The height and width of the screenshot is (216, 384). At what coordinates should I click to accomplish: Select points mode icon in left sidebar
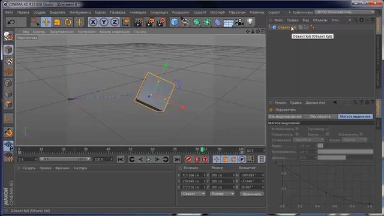[x=8, y=83]
